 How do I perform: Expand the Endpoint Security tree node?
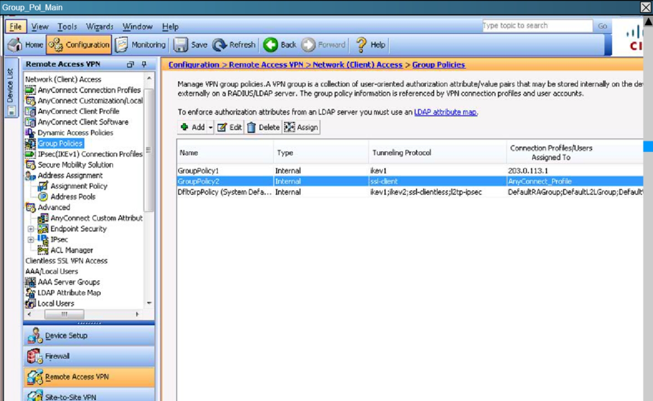31,229
